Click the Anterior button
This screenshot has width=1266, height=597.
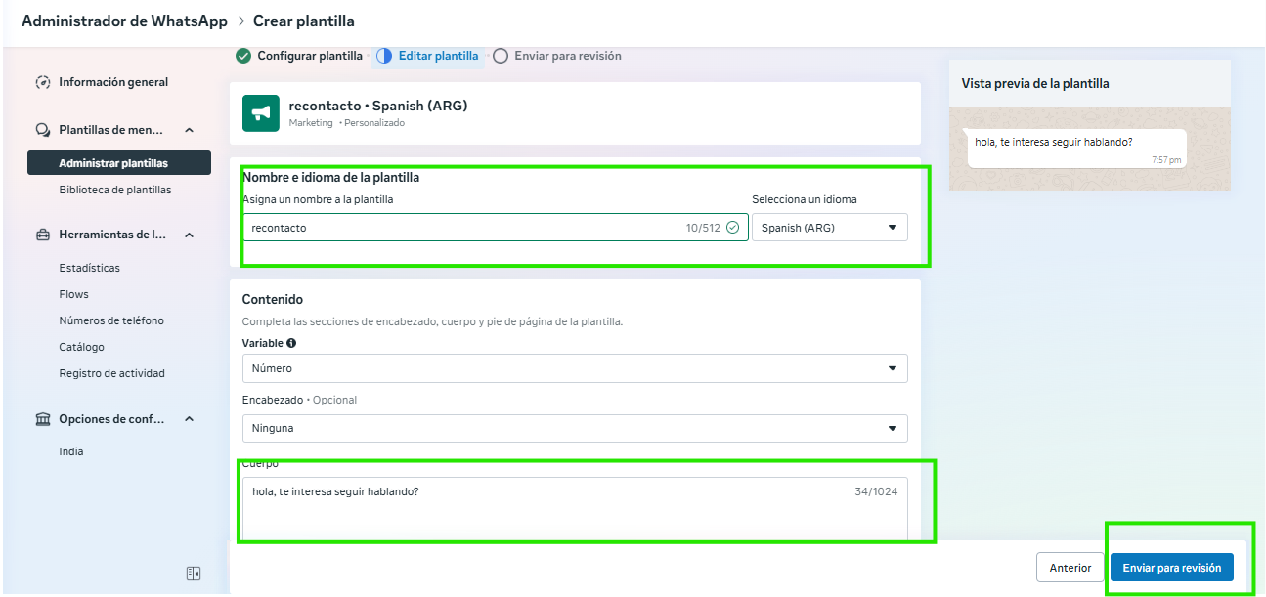tap(1070, 568)
